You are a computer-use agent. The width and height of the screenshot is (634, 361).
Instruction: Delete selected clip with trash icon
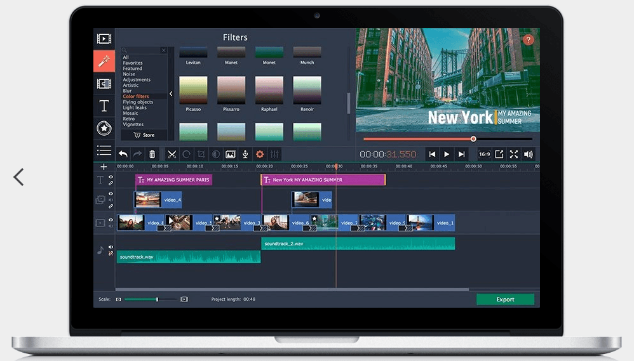[152, 154]
